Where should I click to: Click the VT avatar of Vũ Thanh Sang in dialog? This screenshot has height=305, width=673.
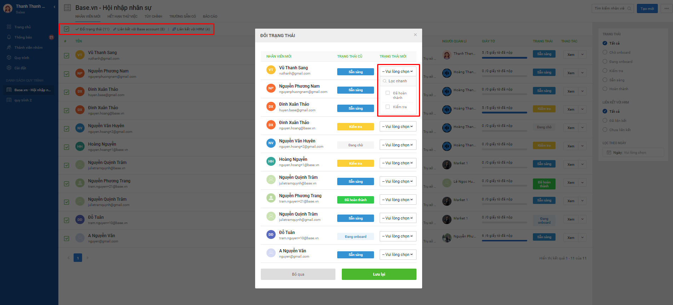tap(271, 70)
